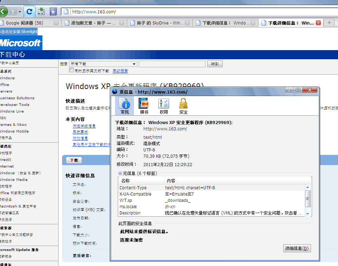338x266 pixels.
Task: Click meta list scrollbar up arrow
Action: pos(308,187)
